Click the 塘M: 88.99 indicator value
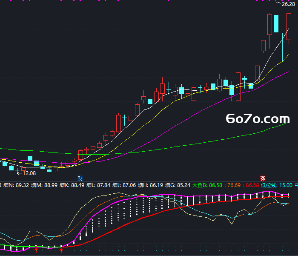 coord(44,185)
